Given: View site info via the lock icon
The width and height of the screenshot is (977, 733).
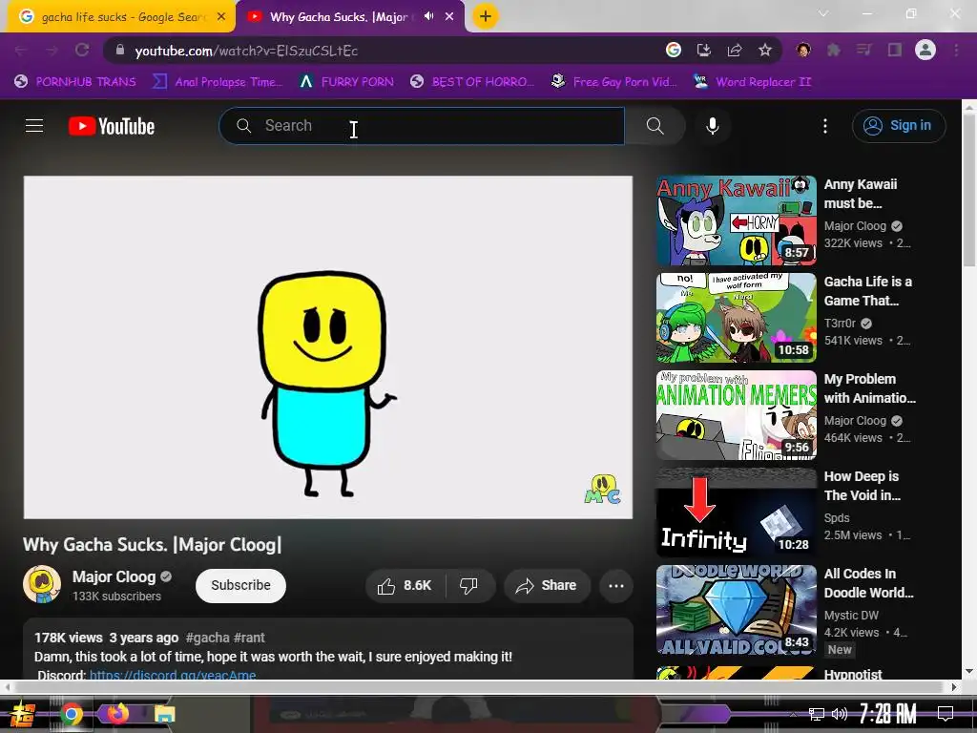Looking at the screenshot, I should (120, 50).
